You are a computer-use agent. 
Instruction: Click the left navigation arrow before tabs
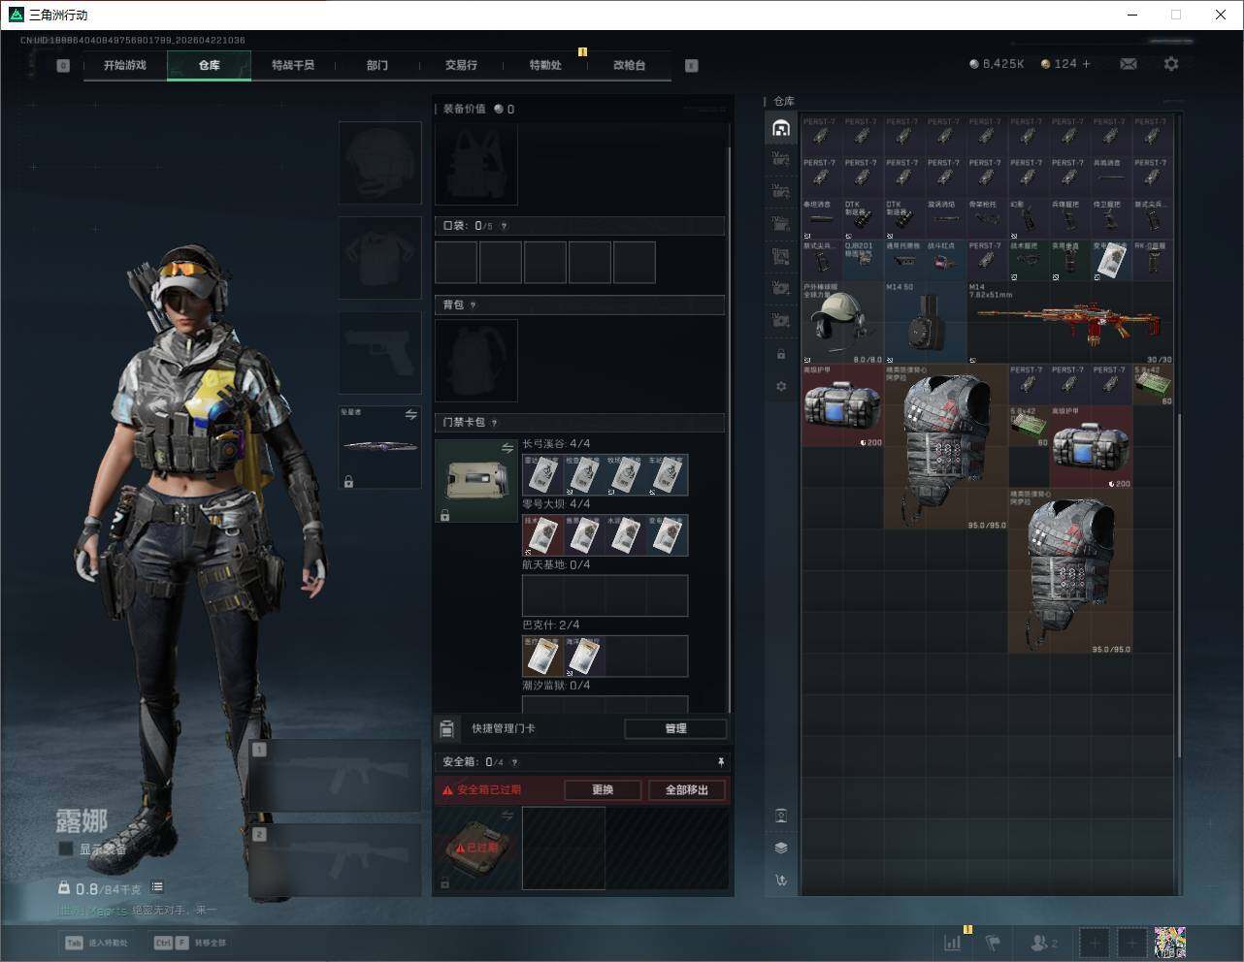[x=63, y=66]
